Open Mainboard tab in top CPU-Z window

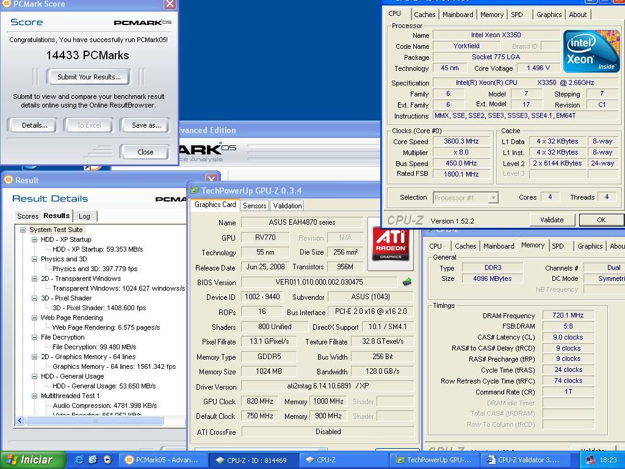(x=458, y=15)
